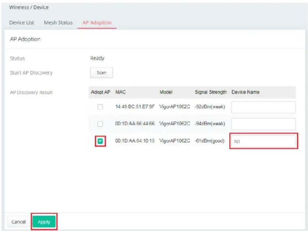
Task: Focus Device Name field for 00:1D:AA:66:44:66
Action: 263,124
